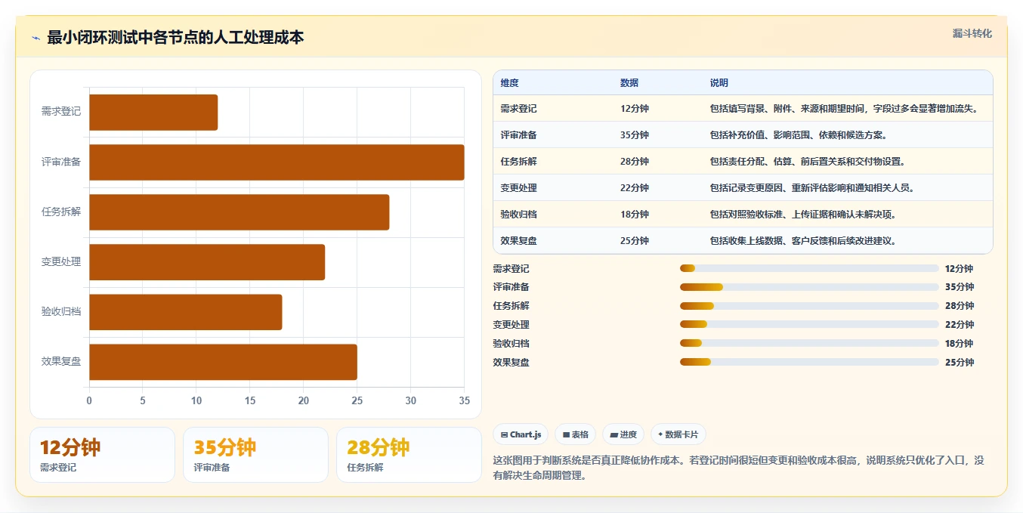1023x513 pixels.
Task: Select the 表格 chip
Action: [x=575, y=434]
